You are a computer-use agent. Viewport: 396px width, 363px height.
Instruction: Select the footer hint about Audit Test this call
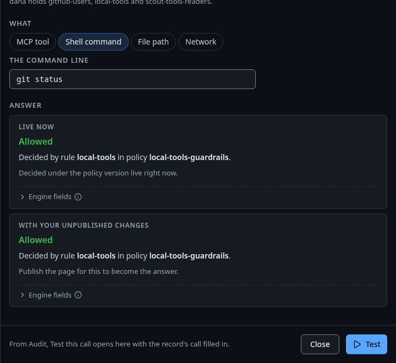point(119,344)
